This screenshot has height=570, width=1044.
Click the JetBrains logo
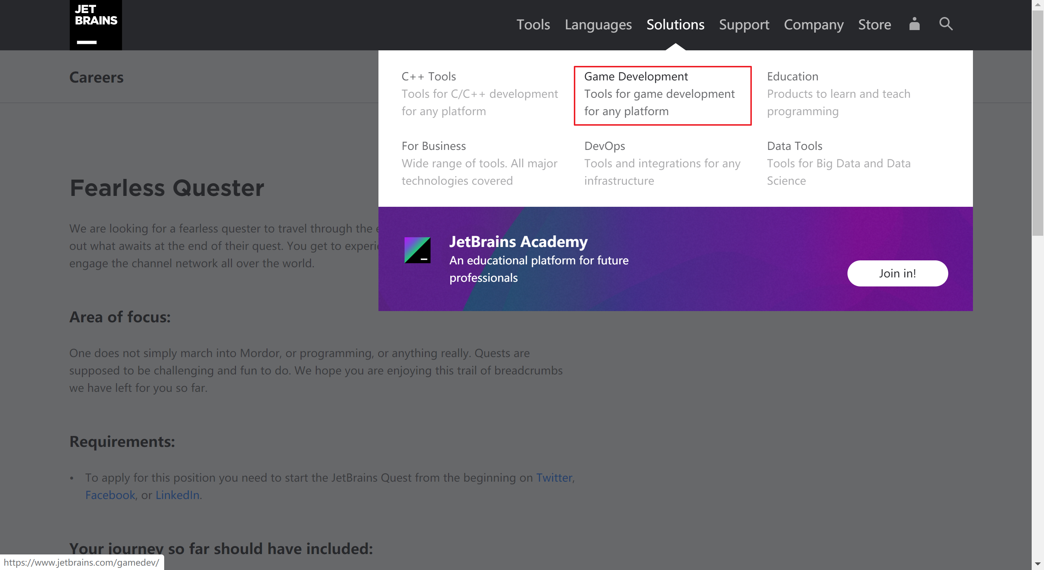[96, 25]
